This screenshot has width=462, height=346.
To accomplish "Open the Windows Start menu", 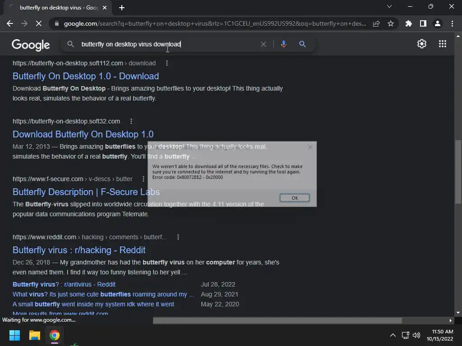I will pyautogui.click(x=14, y=335).
